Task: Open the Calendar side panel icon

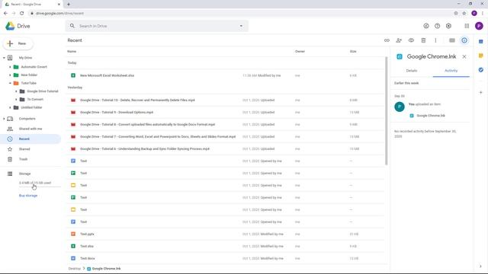Action: (x=480, y=41)
